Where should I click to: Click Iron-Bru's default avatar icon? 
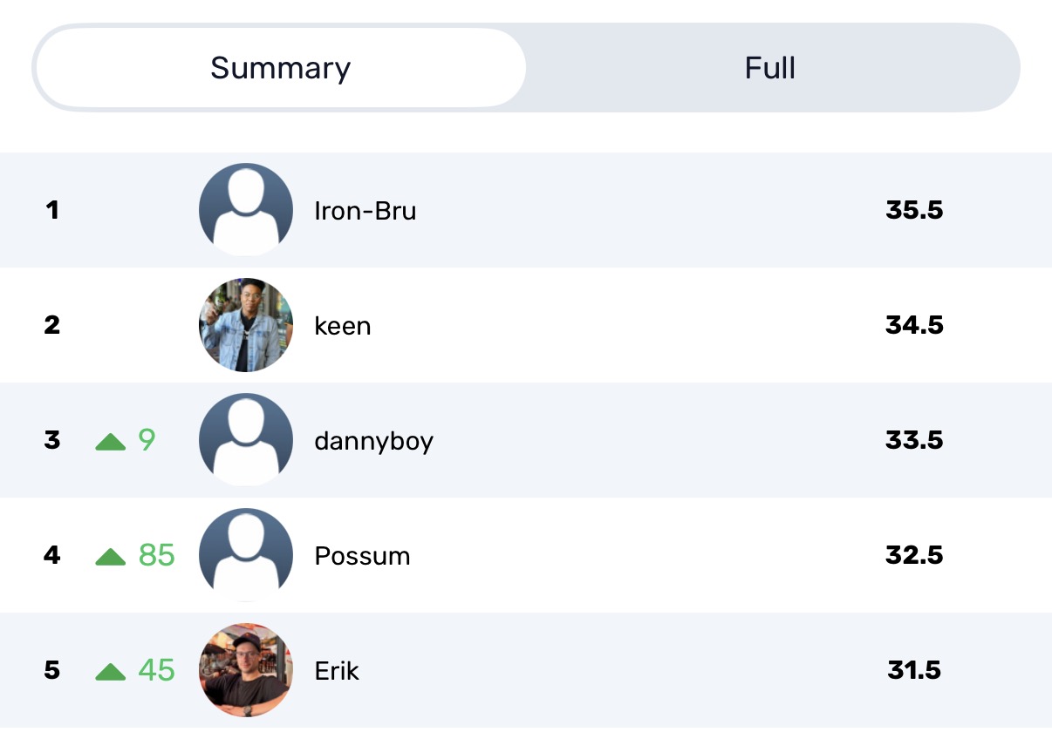(x=246, y=209)
